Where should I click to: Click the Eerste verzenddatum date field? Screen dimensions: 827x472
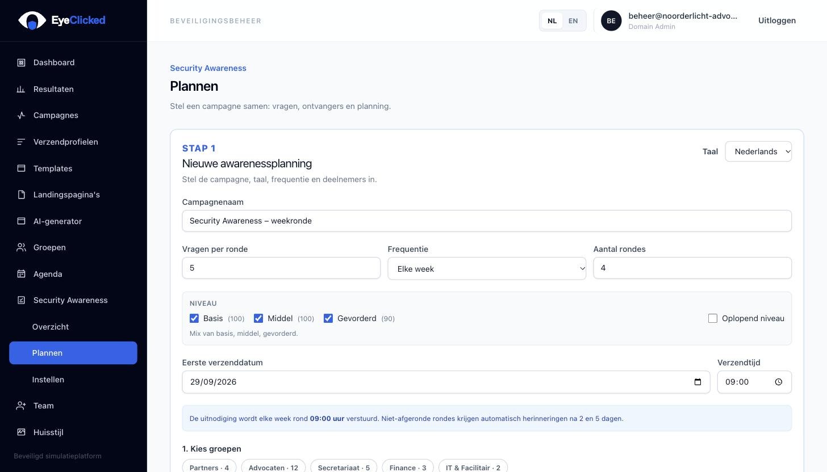[446, 382]
